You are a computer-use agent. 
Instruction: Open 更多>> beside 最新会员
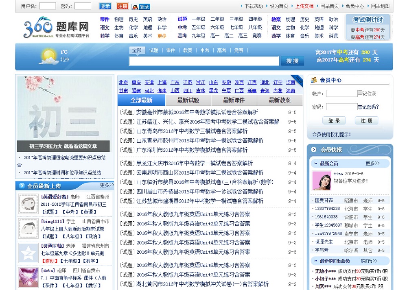[x=372, y=164]
